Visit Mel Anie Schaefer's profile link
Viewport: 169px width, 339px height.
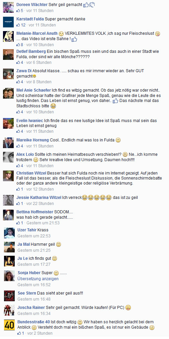(x=34, y=90)
